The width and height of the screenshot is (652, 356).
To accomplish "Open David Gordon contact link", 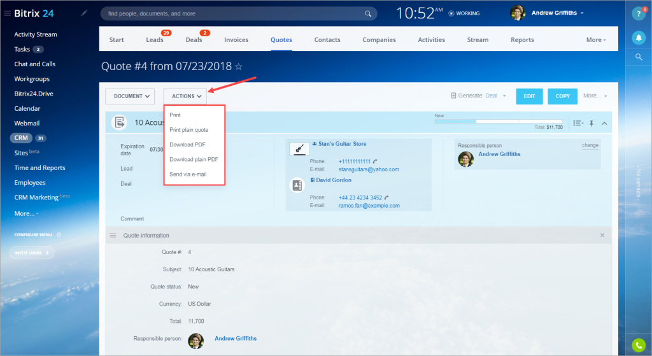I will 334,180.
